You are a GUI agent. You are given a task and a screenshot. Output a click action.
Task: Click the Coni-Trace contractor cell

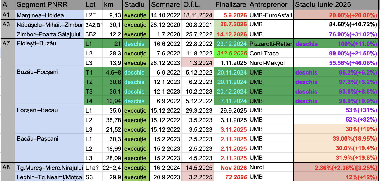click(x=271, y=53)
